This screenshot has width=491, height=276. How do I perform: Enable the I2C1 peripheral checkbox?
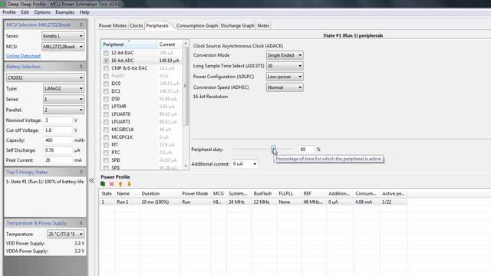(x=106, y=91)
